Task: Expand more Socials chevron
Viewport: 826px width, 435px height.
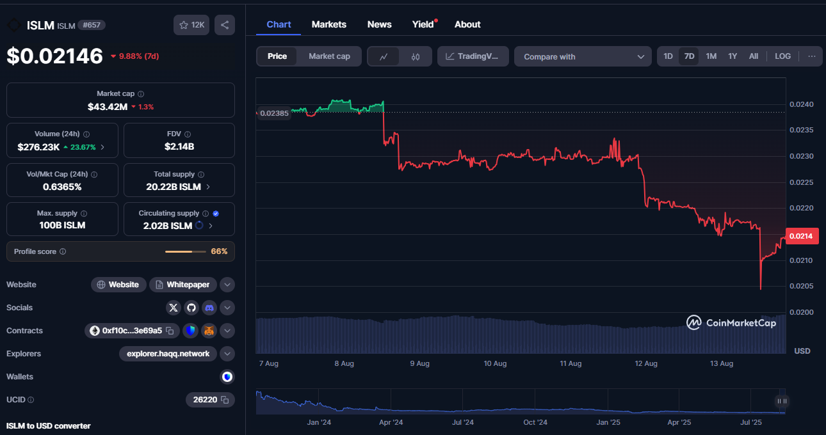Action: tap(227, 308)
